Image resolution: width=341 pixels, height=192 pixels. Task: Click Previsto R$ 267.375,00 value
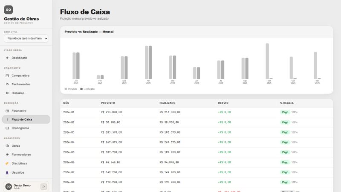pyautogui.click(x=111, y=142)
